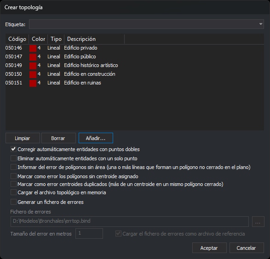This screenshot has width=270, height=259.
Task: Toggle Cargar el fichero de errores como referencia
Action: [118, 234]
